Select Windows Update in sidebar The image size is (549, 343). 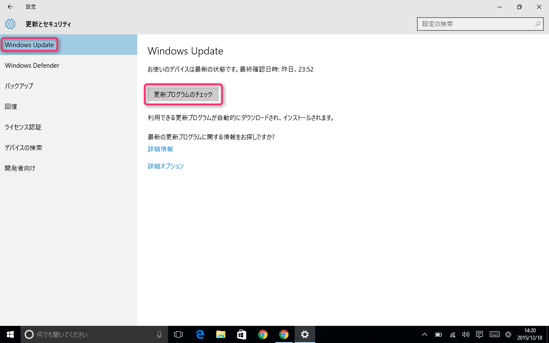pos(69,45)
